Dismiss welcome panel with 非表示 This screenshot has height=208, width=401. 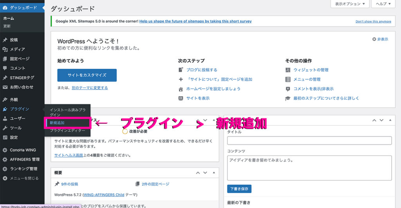[x=380, y=39]
